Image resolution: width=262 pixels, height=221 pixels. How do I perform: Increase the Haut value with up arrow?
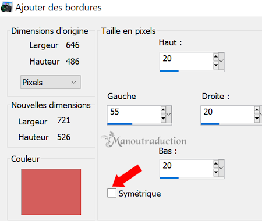(x=215, y=57)
